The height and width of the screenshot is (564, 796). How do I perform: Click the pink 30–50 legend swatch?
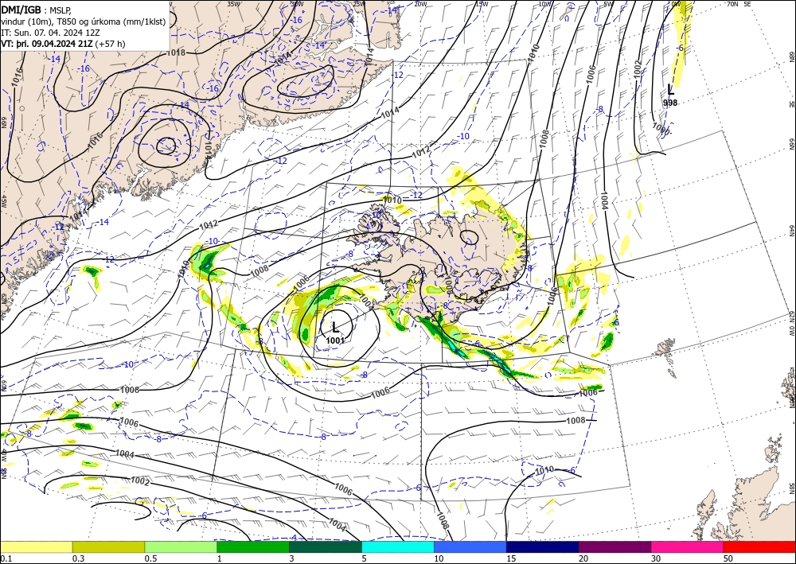[x=687, y=546]
